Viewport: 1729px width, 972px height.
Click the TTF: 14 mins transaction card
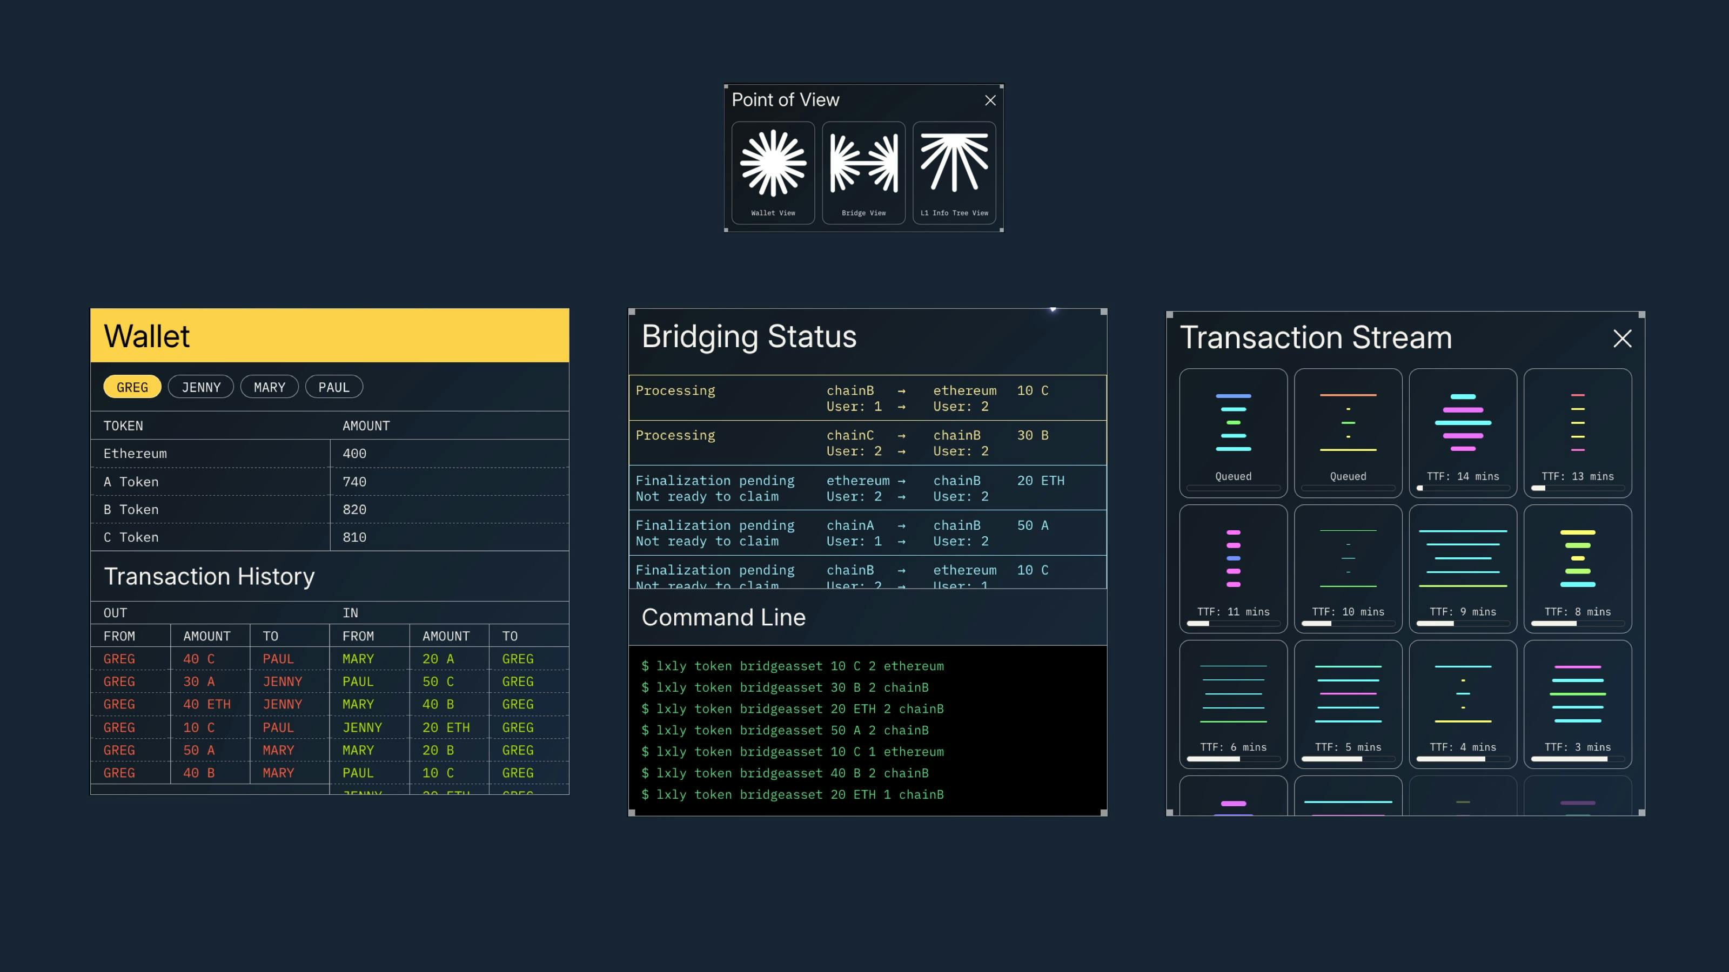[1463, 432]
